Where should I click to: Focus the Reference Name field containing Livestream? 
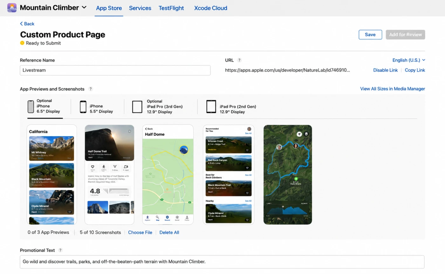pyautogui.click(x=115, y=70)
